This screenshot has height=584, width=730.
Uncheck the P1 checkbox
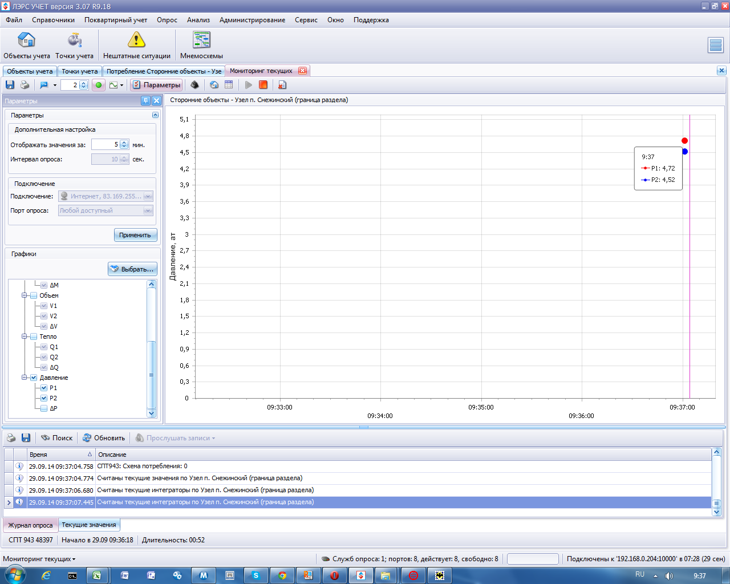(x=44, y=388)
